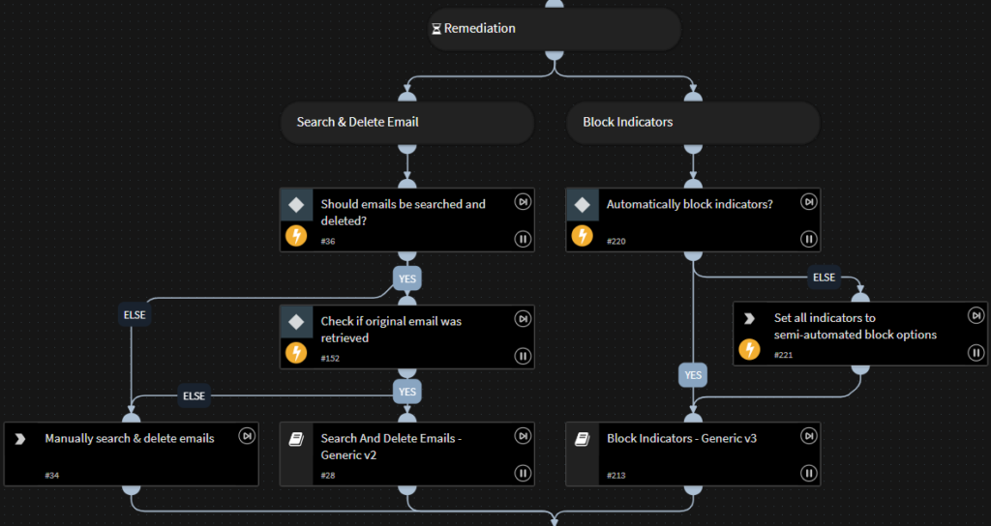Click task number #221 label
The height and width of the screenshot is (526, 991).
point(783,356)
